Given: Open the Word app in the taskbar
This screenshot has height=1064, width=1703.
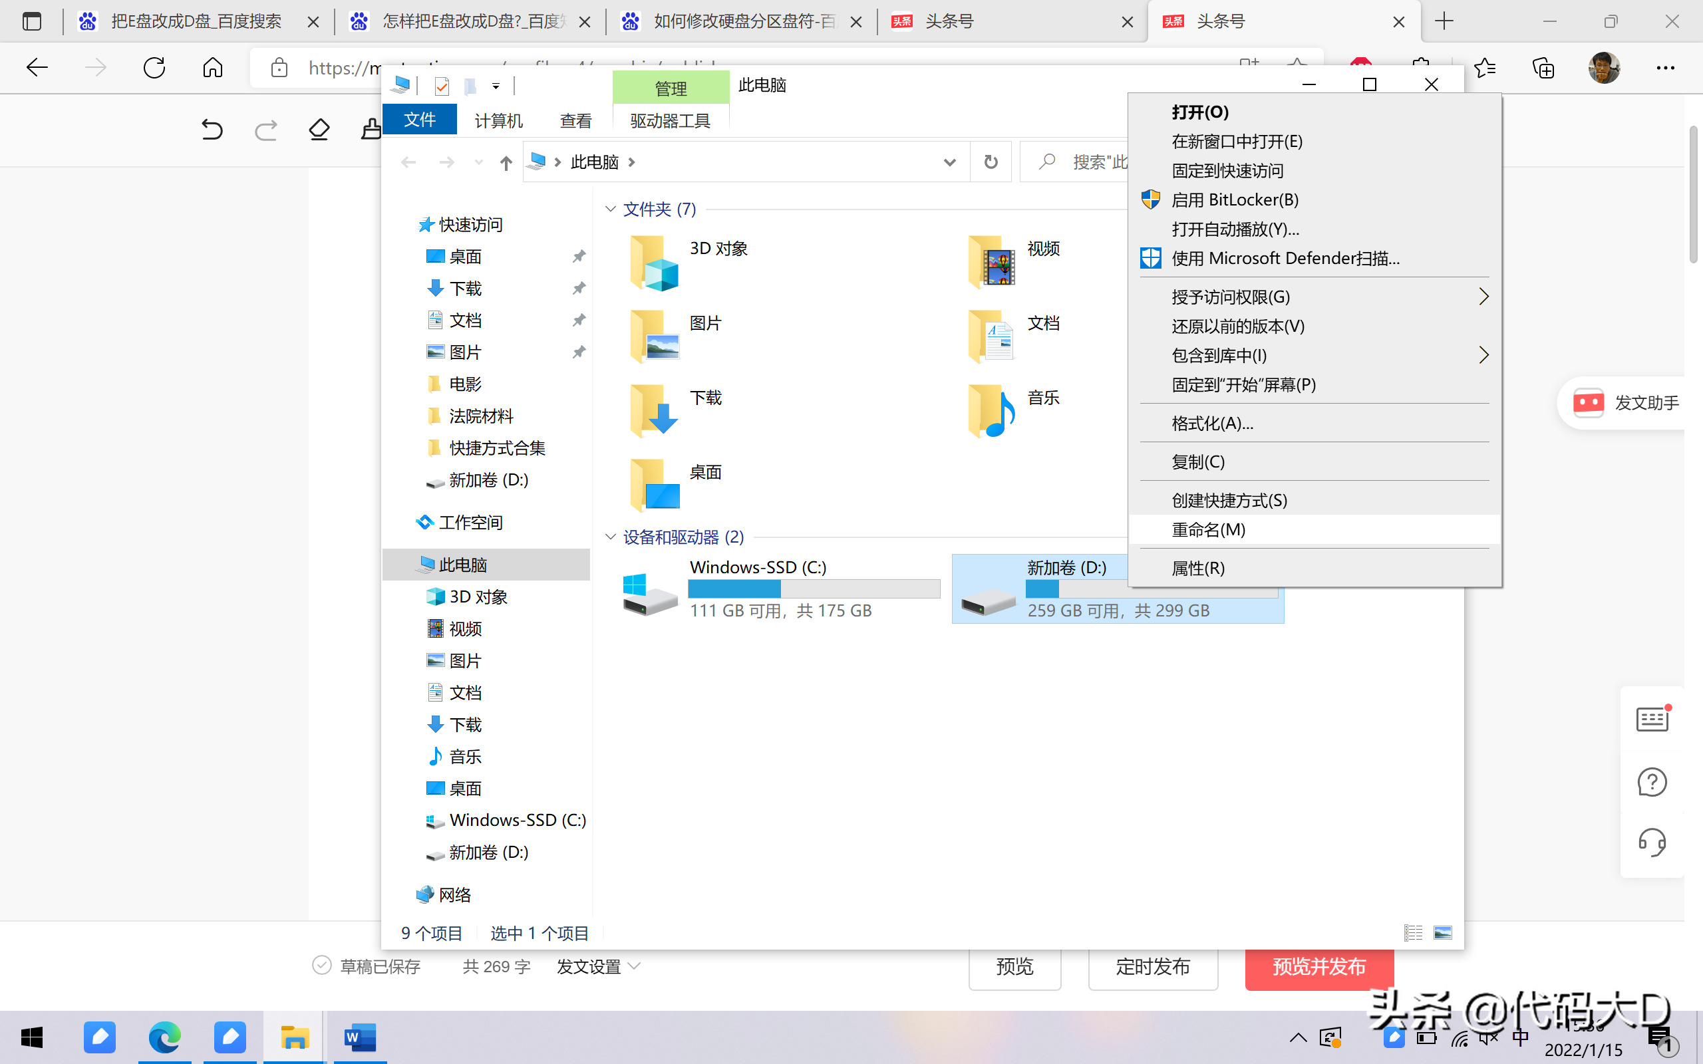Looking at the screenshot, I should pyautogui.click(x=361, y=1037).
